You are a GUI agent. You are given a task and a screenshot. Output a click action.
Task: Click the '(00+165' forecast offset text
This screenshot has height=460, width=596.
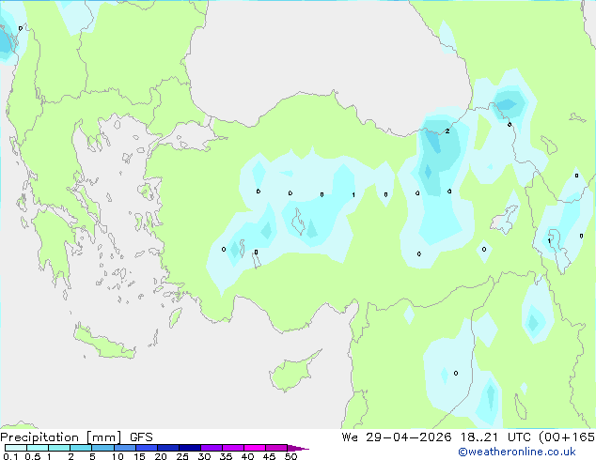567,437
